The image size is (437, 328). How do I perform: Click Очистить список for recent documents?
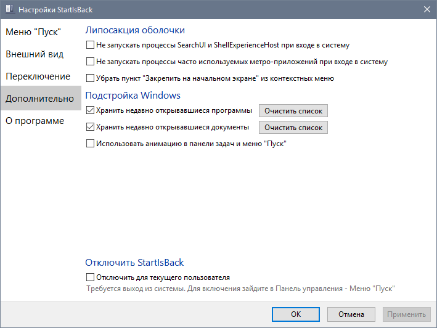point(293,128)
